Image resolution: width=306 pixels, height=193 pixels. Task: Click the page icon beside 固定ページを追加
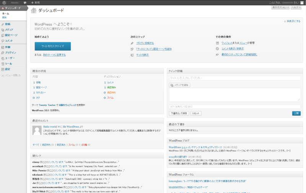pyautogui.click(x=132, y=49)
